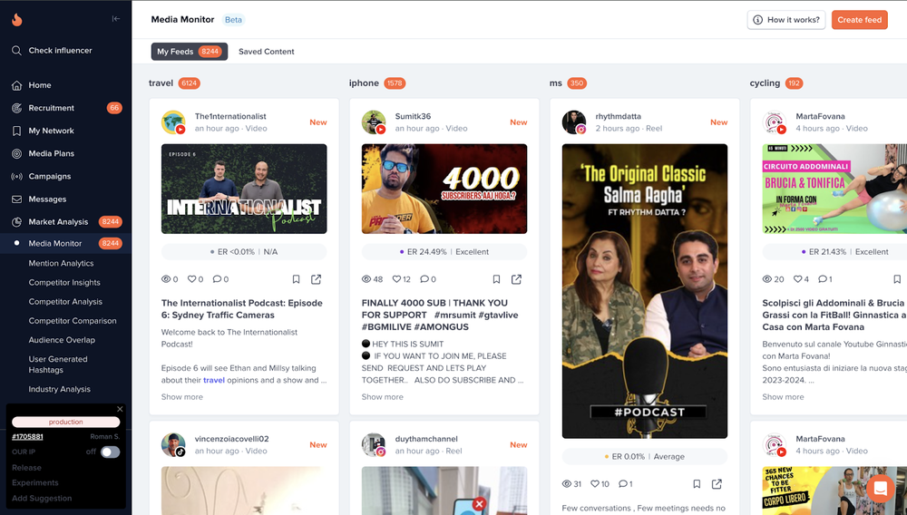Click heart icon on Scolpisci gli Addominali post
This screenshot has width=907, height=515.
point(797,279)
